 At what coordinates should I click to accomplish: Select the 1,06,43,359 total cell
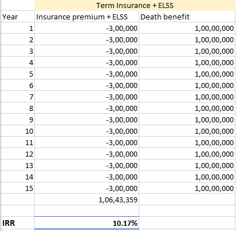tap(86, 200)
